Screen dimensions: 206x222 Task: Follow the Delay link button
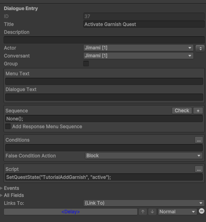(x=71, y=212)
